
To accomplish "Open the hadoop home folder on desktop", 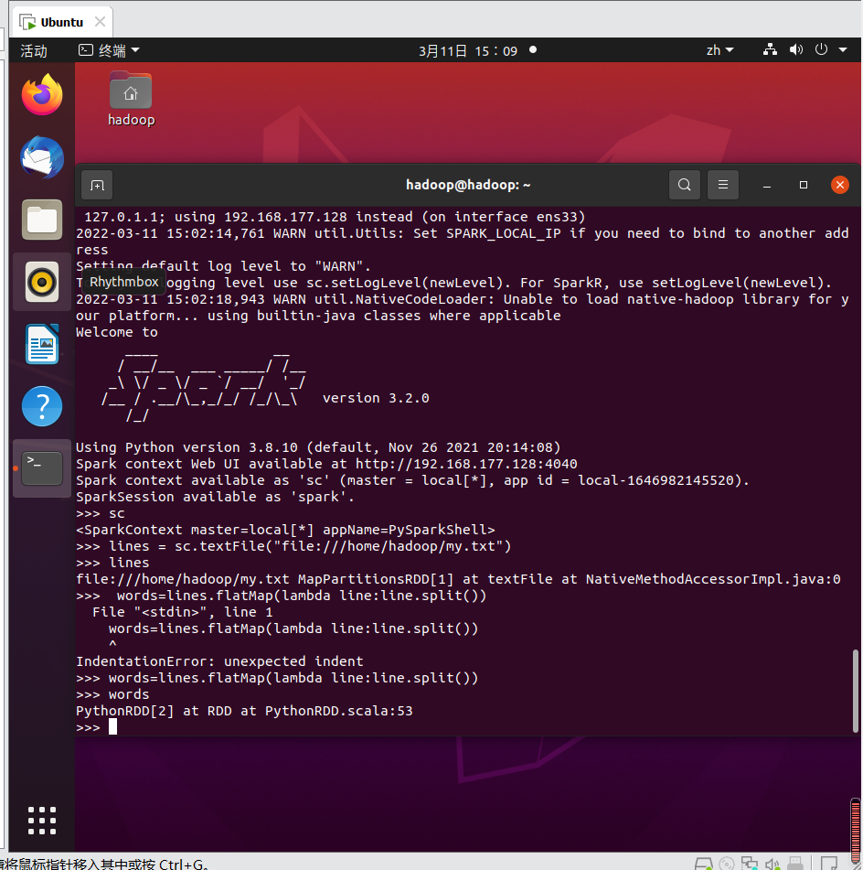I will [x=131, y=100].
